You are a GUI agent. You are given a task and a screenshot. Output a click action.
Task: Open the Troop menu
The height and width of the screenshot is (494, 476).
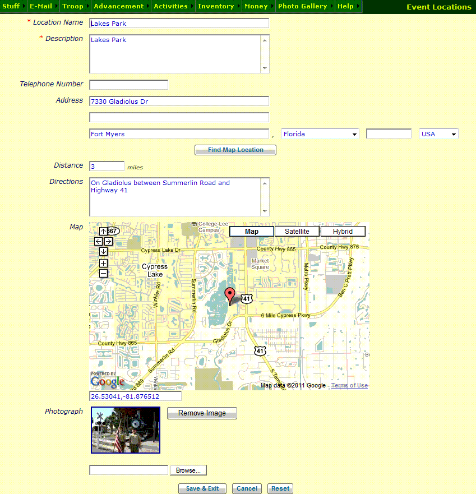(75, 6)
